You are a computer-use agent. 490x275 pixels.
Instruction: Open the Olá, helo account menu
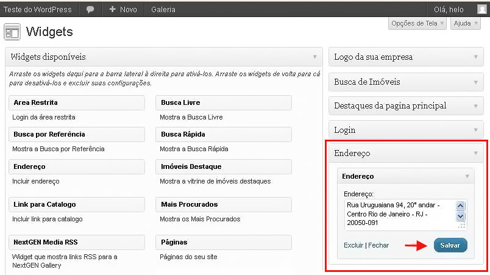449,9
